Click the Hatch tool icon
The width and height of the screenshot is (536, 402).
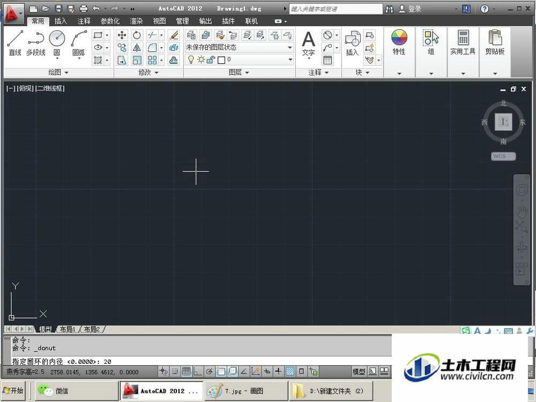click(x=98, y=61)
